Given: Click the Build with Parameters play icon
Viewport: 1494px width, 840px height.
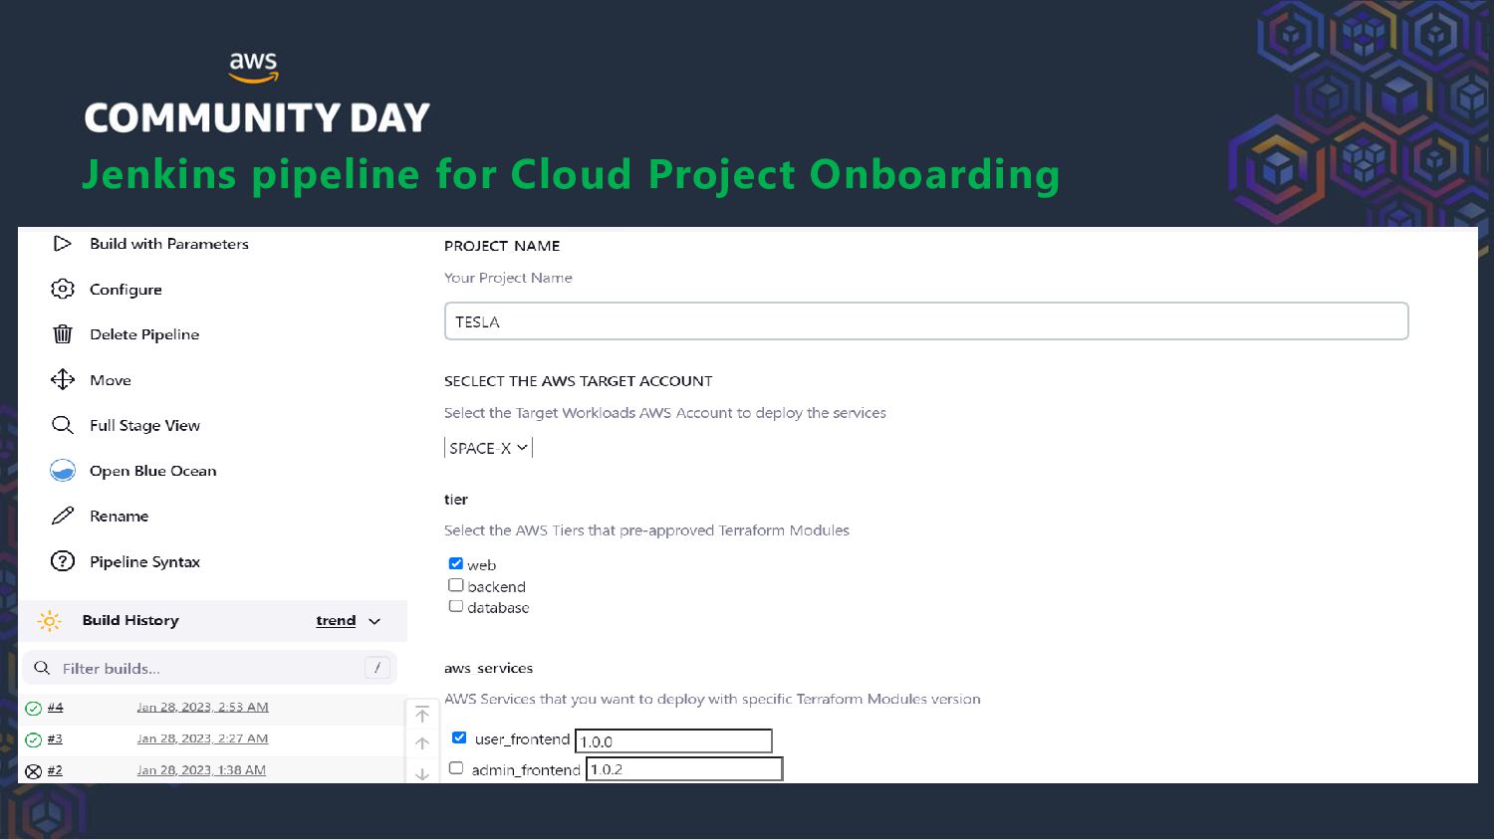Looking at the screenshot, I should tap(62, 244).
